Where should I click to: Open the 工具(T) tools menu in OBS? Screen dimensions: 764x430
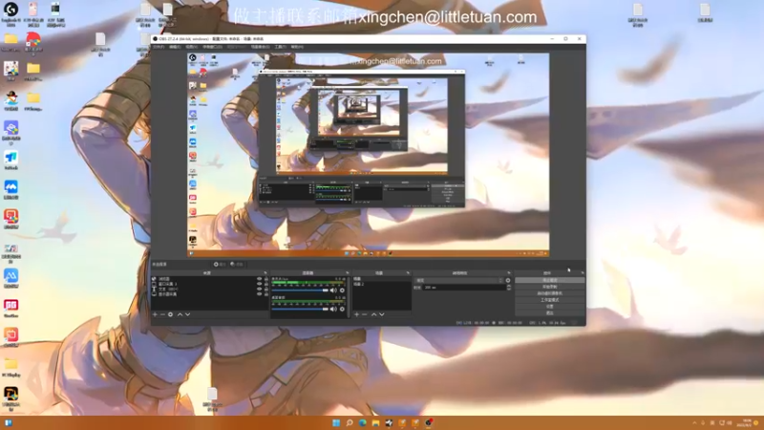coord(280,47)
